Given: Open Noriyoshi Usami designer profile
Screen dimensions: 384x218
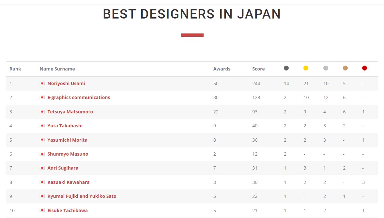Looking at the screenshot, I should [66, 83].
